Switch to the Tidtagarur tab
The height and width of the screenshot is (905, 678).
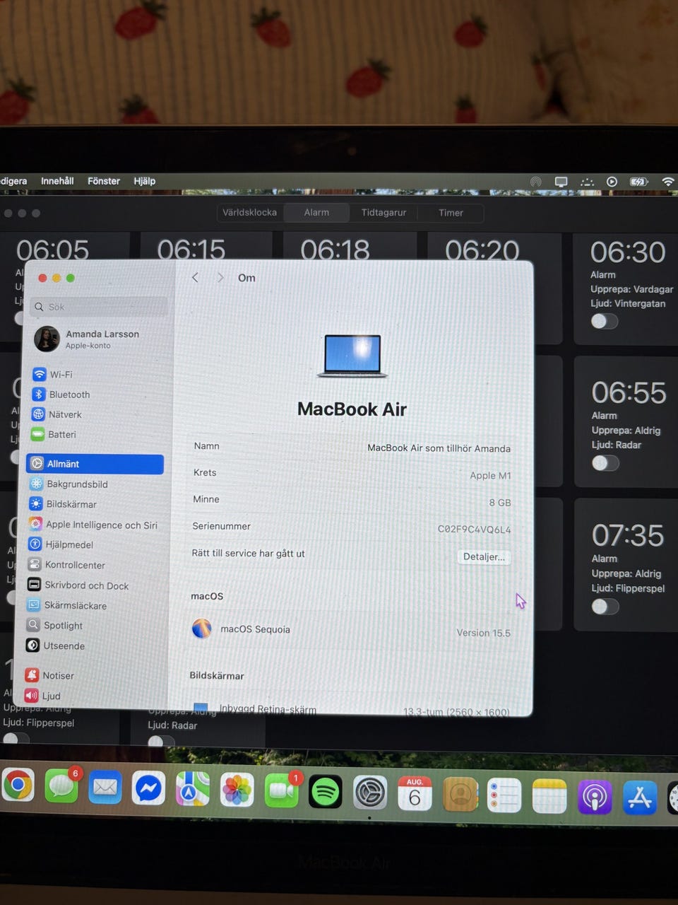pos(383,212)
